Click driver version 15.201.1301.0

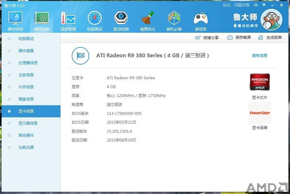(119, 131)
